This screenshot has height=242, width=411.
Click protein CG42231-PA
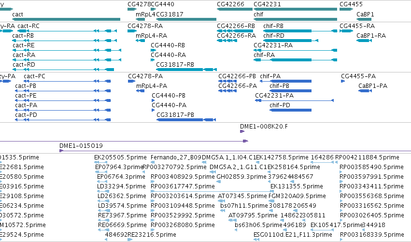click(294, 100)
